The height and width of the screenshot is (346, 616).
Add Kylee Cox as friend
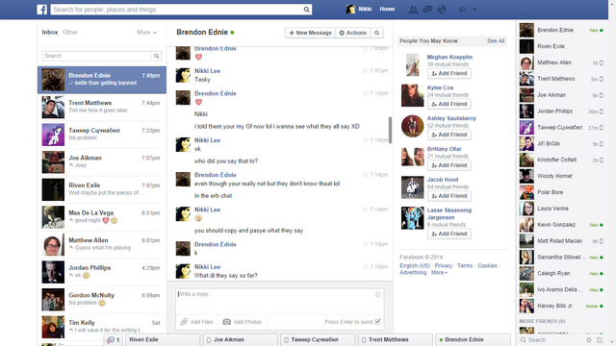point(449,104)
